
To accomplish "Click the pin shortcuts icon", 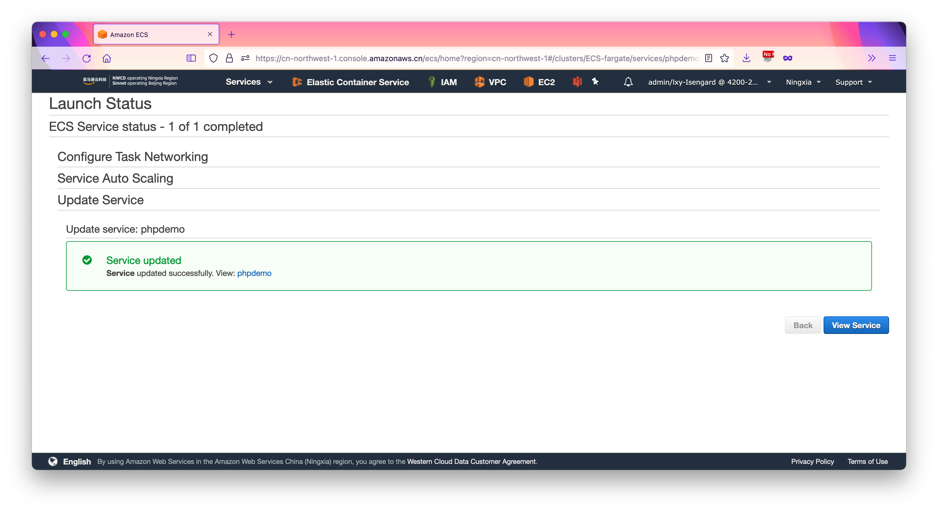I will pyautogui.click(x=595, y=82).
